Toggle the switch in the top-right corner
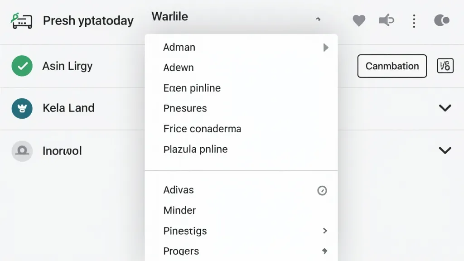The width and height of the screenshot is (464, 261). (442, 20)
